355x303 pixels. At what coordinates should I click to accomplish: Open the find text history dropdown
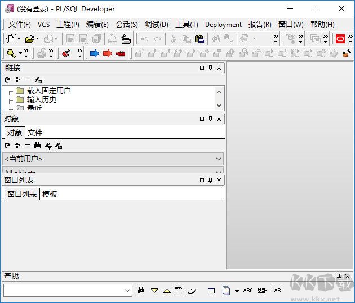[127, 291]
